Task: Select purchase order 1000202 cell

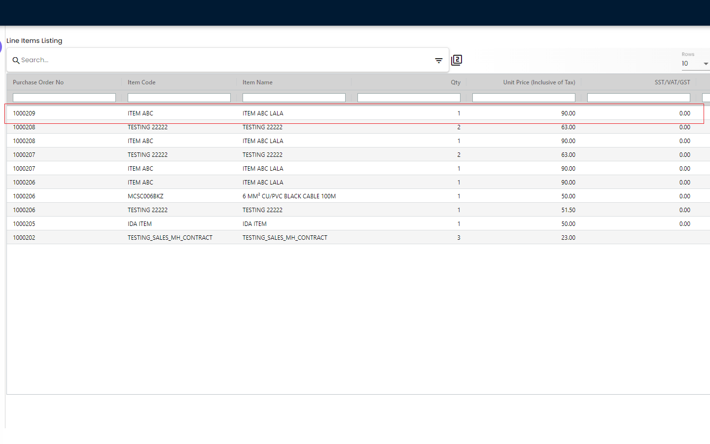Action: click(x=24, y=238)
